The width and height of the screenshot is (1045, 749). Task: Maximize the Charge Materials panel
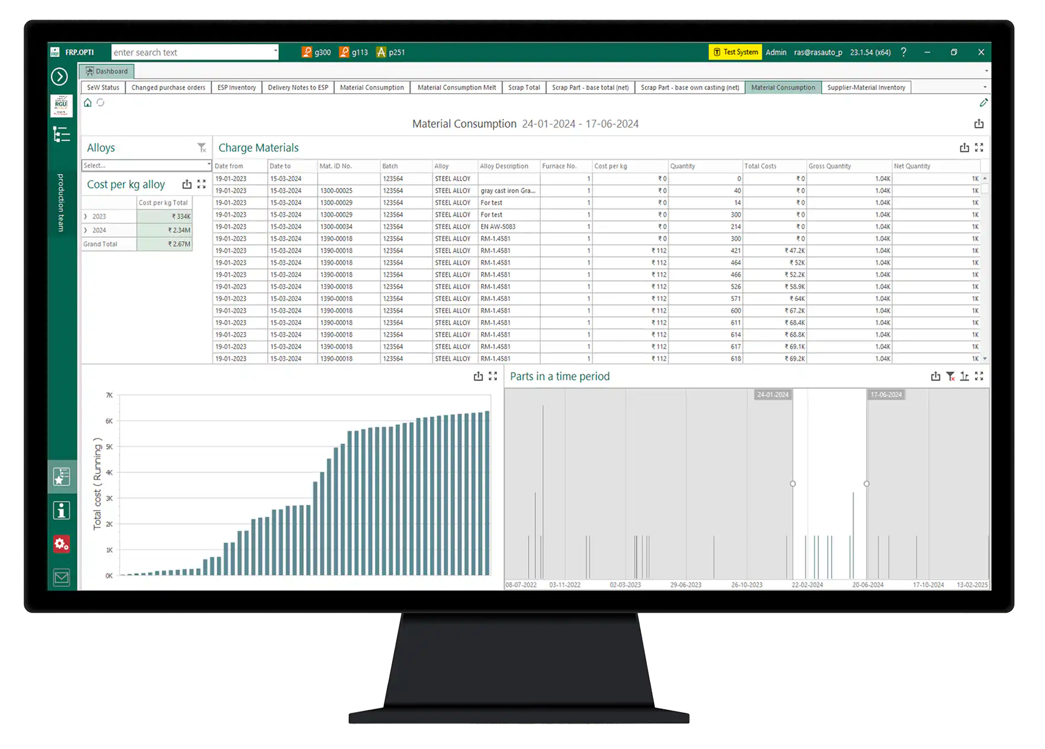[979, 148]
